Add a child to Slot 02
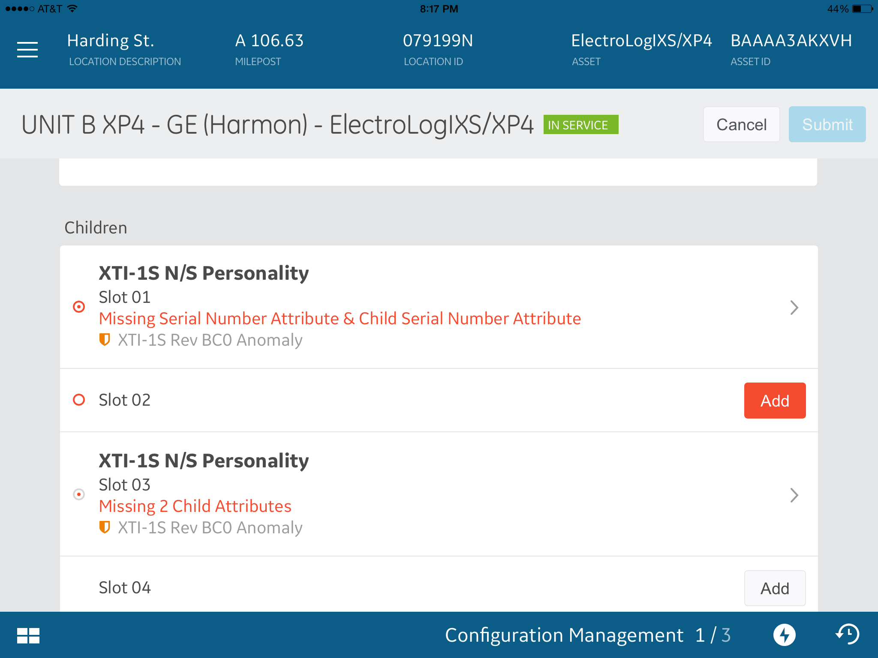Viewport: 878px width, 658px height. coord(775,401)
